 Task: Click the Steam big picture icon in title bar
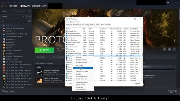coord(168,3)
